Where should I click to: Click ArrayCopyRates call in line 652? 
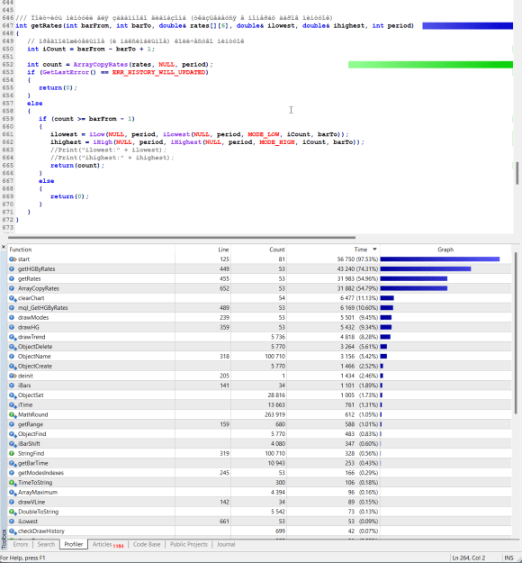101,65
